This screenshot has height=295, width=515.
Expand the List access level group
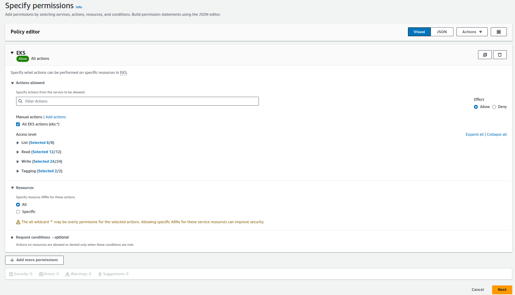(18, 143)
